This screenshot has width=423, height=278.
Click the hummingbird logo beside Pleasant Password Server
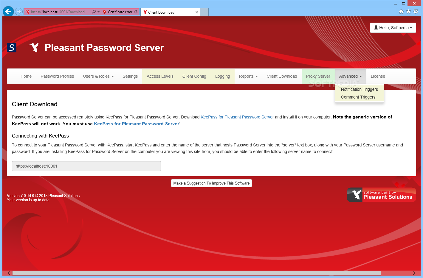(34, 47)
